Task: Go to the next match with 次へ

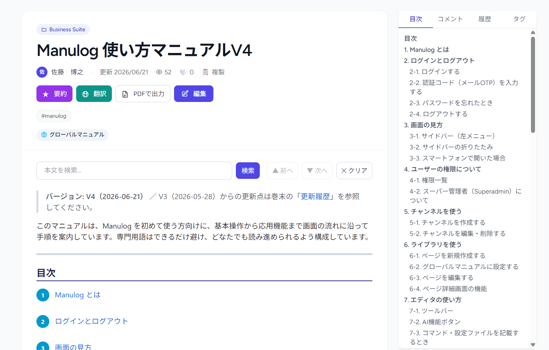Action: 317,170
